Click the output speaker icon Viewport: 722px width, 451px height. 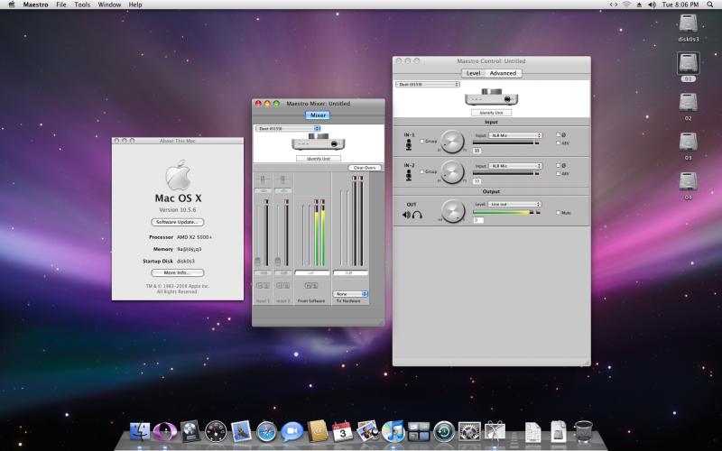[406, 214]
